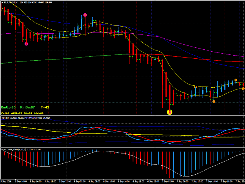This screenshot has height=184, width=245.
Task: Select the orange circle marker near 7 Sep 10:00
Action: [x=195, y=87]
